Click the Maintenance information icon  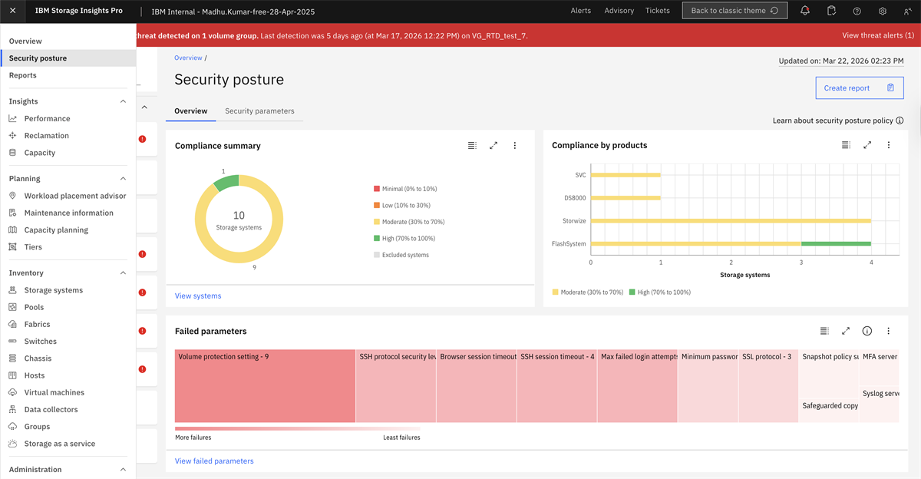tap(12, 213)
